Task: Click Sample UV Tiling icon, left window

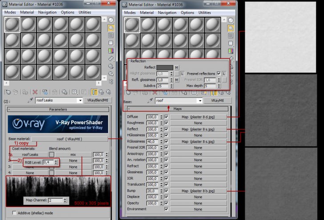Action: [111, 43]
